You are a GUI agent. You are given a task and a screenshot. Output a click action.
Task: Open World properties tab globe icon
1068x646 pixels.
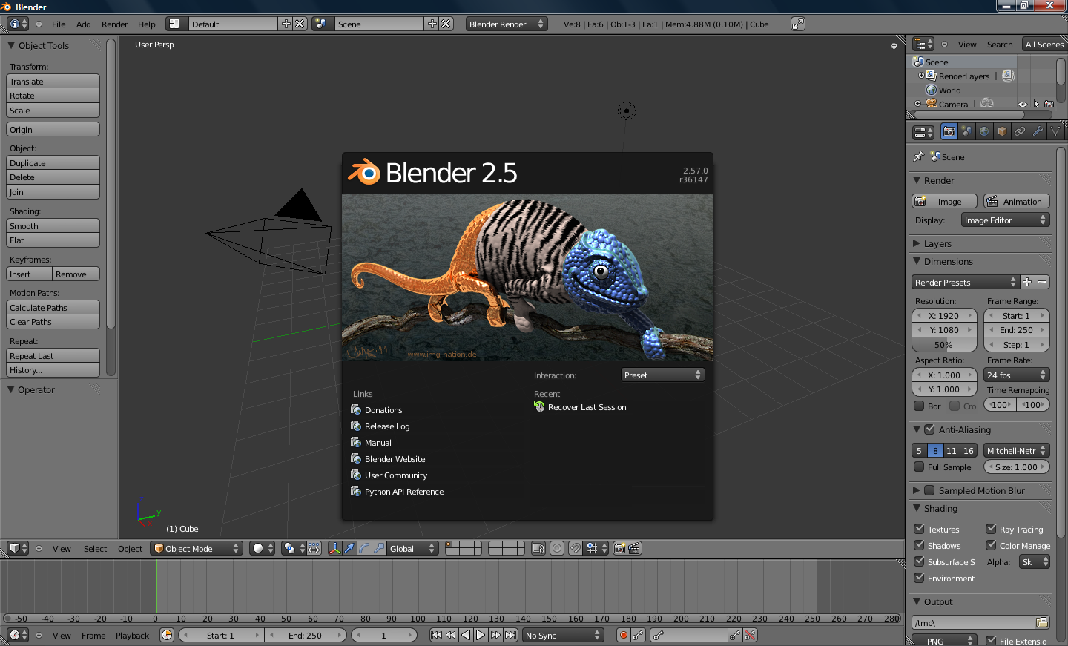985,132
